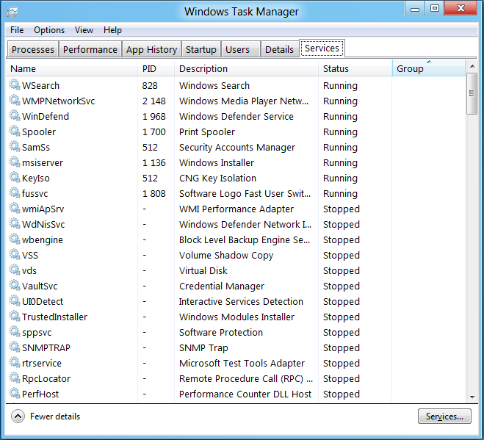Click the WSearch service gear icon
484x440 pixels.
15,84
